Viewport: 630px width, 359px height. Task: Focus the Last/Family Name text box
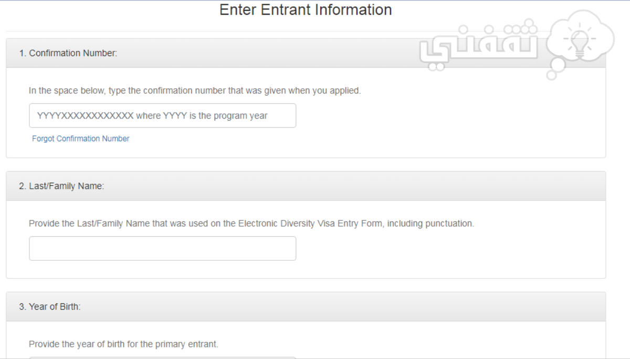pos(162,248)
